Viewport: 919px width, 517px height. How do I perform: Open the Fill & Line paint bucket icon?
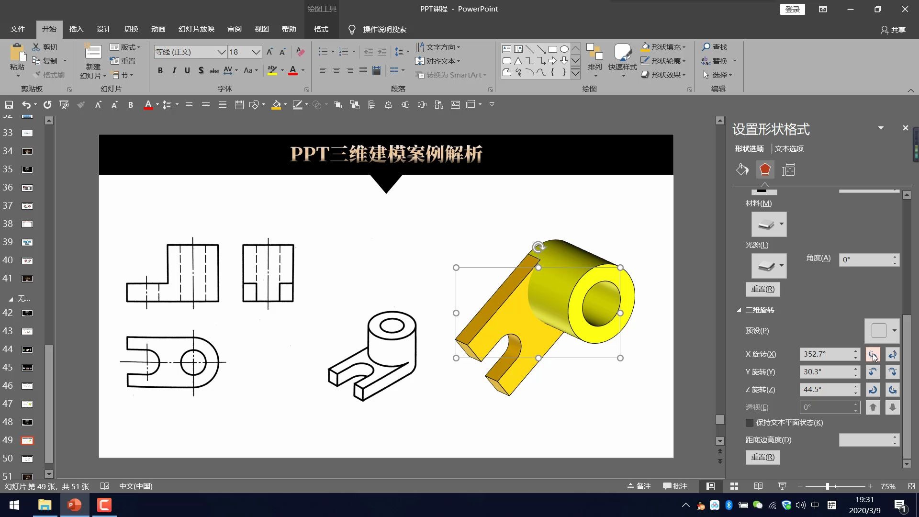click(x=742, y=169)
